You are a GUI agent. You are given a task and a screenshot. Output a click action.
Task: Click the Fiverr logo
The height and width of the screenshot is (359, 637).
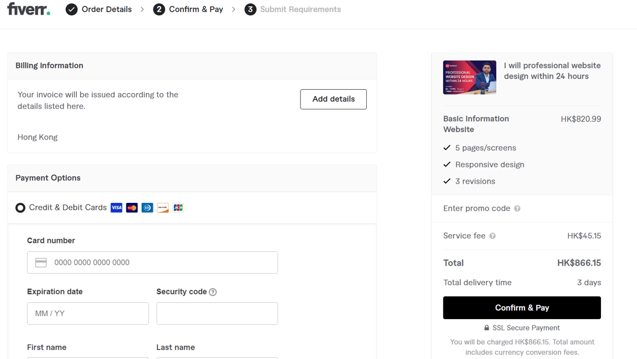[29, 9]
